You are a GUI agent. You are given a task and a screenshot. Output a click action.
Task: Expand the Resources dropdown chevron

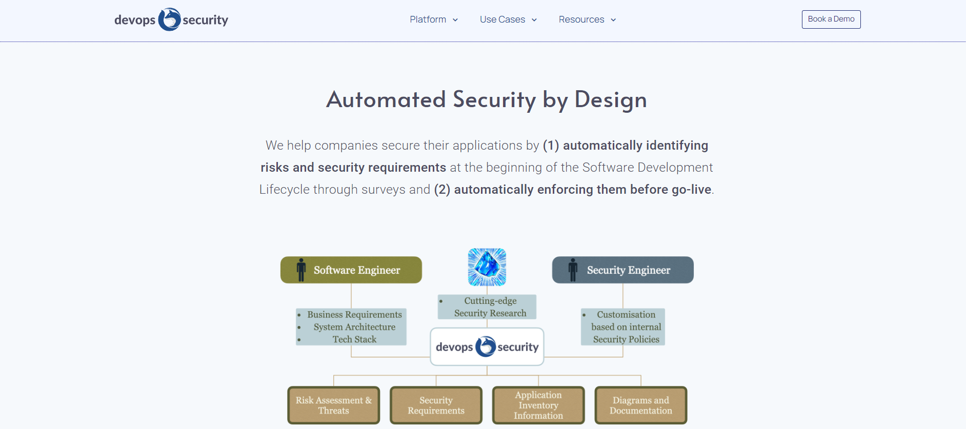point(613,20)
